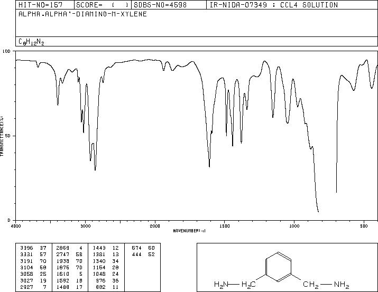Image resolution: width=378 pixels, height=292 pixels.
Task: Select peak value 882 in the table
Action: (100, 287)
